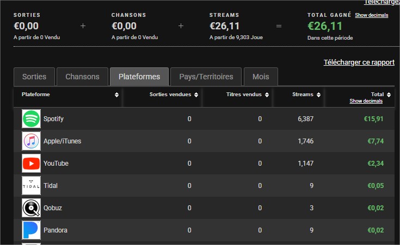
Task: Click the STREAMS summary heading
Action: 224,15
